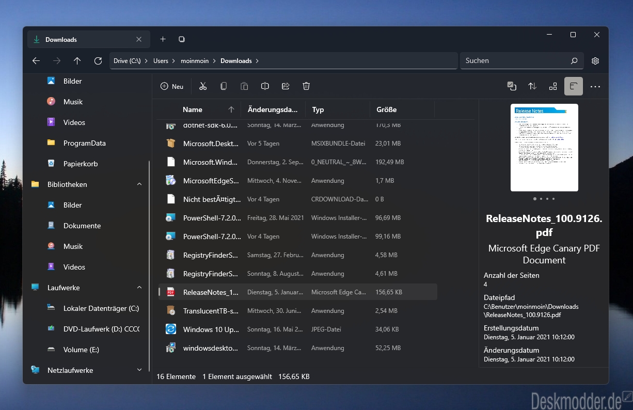Delete the selected file with trash icon
This screenshot has width=633, height=410.
[306, 86]
